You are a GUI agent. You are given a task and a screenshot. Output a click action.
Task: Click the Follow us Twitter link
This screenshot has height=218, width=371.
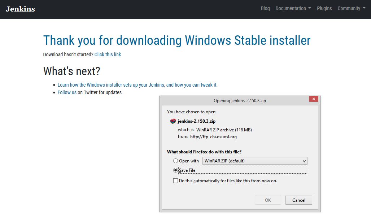coord(67,92)
